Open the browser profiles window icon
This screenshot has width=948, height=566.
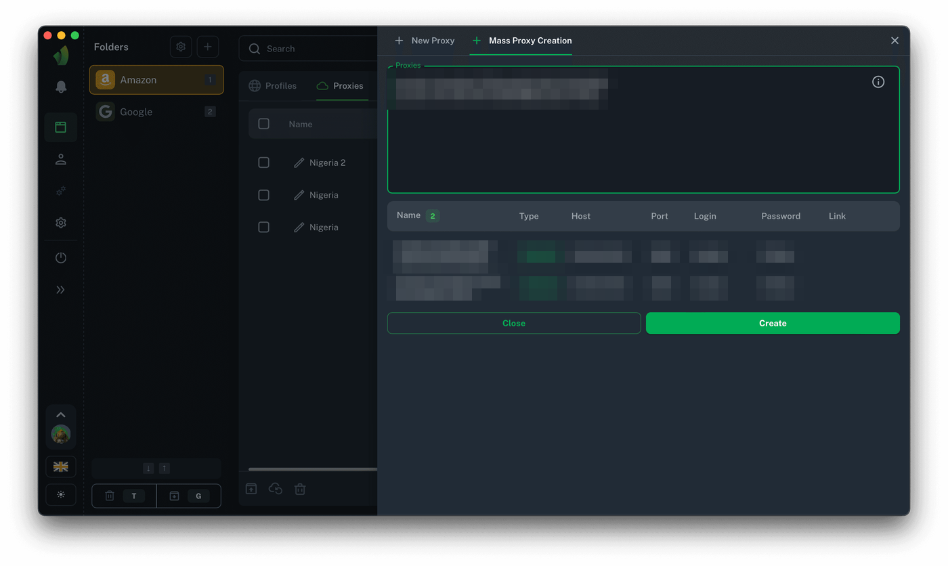point(61,127)
